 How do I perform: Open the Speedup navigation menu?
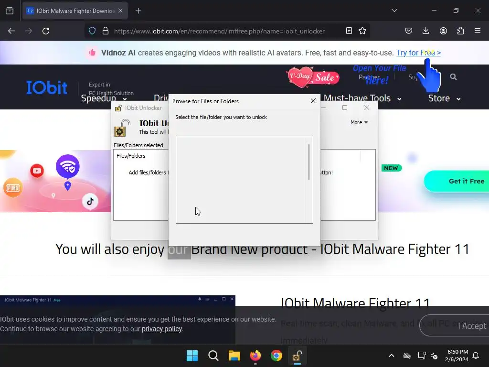(104, 98)
